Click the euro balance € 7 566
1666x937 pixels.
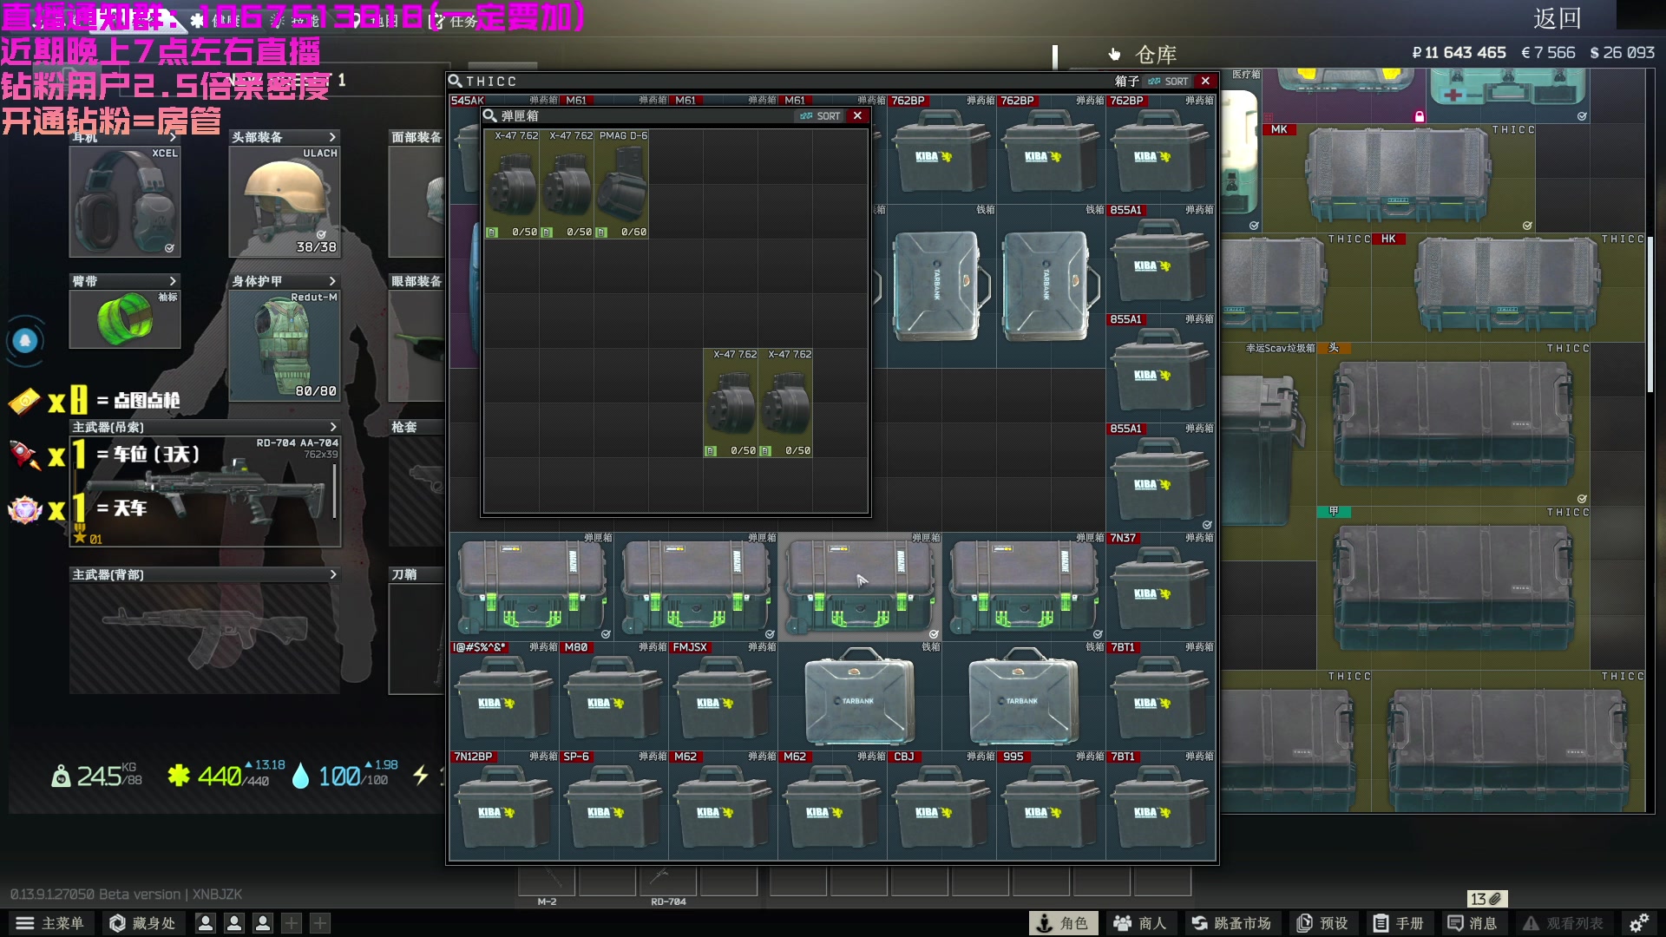pos(1548,53)
